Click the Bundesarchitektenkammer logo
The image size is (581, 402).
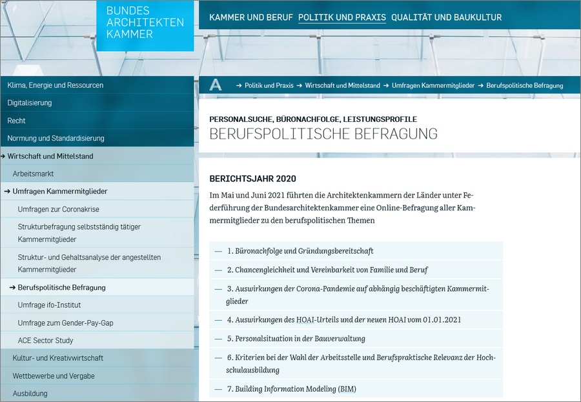pyautogui.click(x=145, y=26)
